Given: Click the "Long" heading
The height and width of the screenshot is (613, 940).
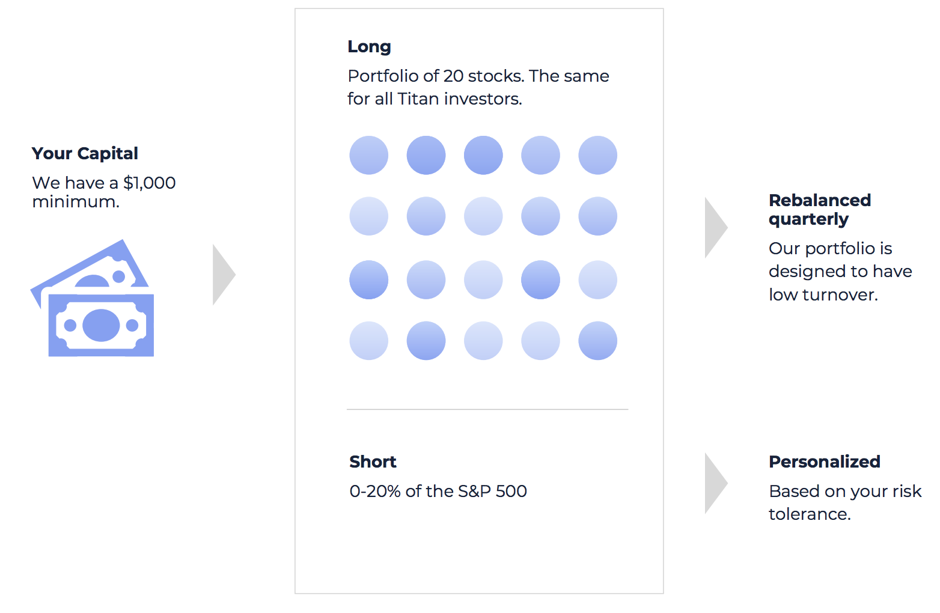Looking at the screenshot, I should [369, 47].
